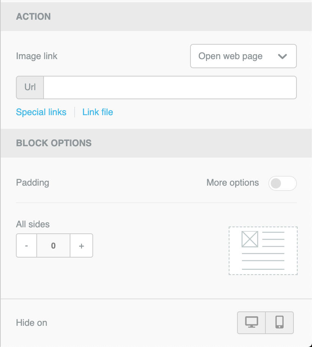This screenshot has width=312, height=347.
Task: Toggle the More options padding switch
Action: pyautogui.click(x=282, y=183)
